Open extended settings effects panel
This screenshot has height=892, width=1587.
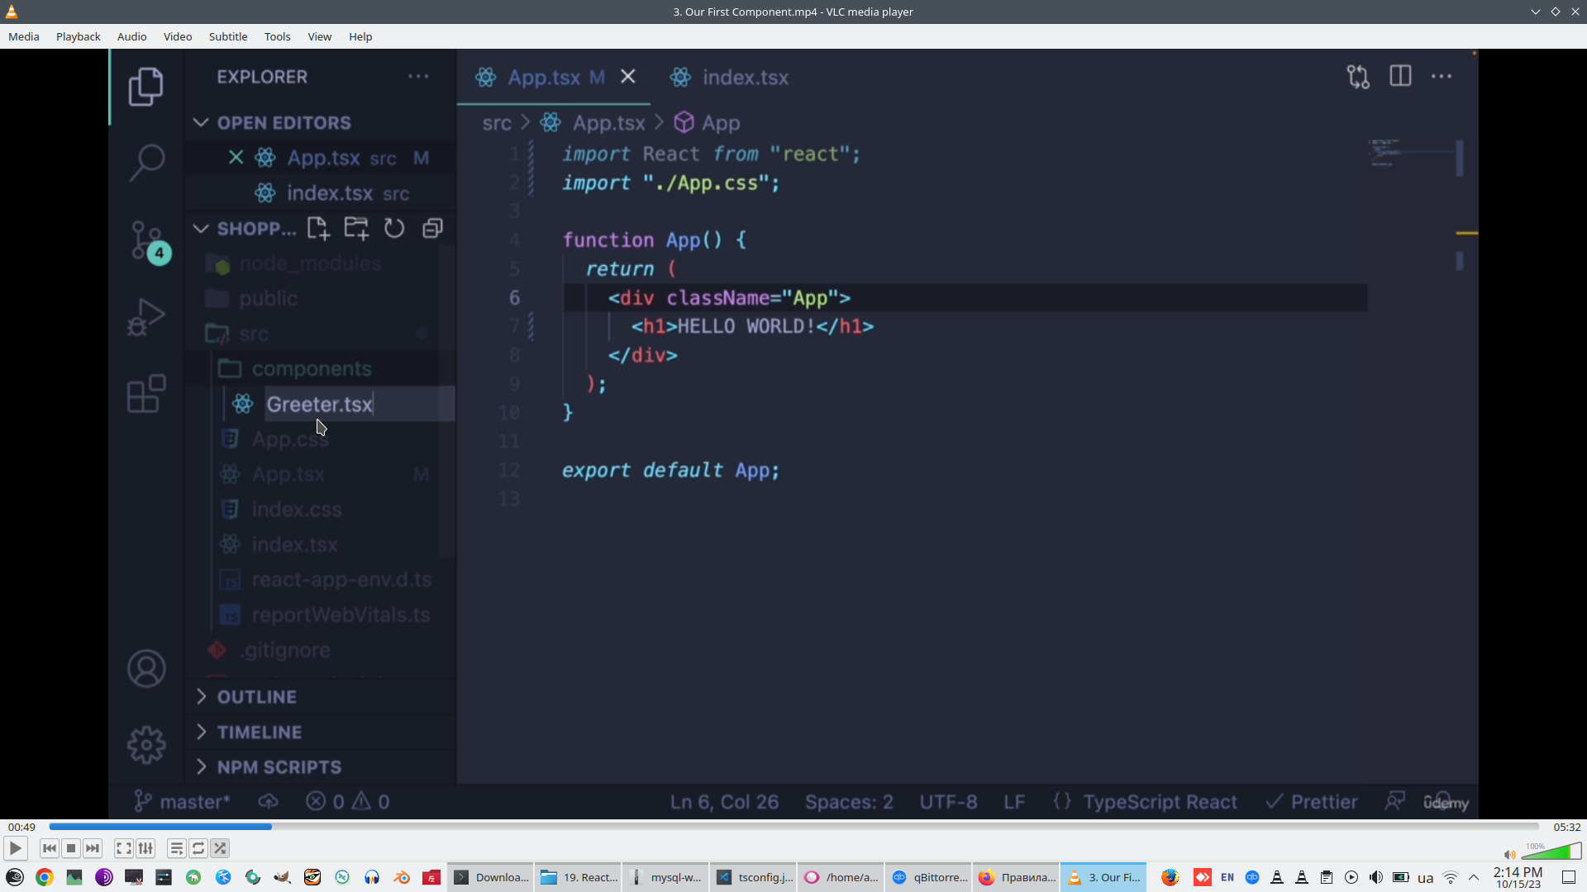tap(145, 848)
